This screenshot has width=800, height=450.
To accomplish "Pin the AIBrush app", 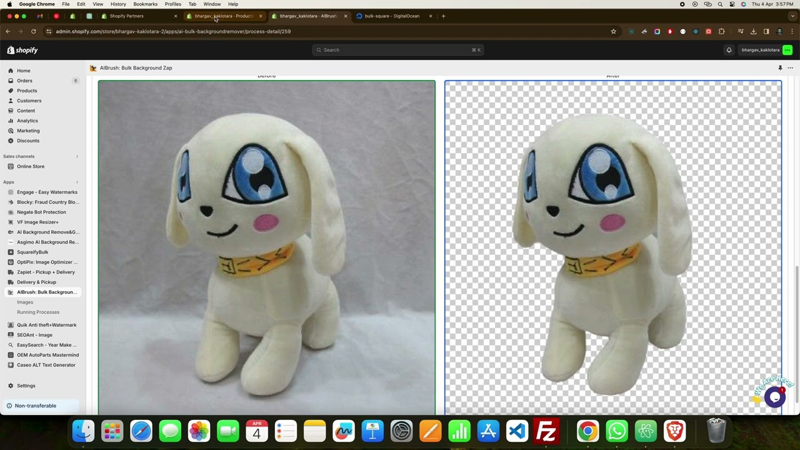I will click(780, 67).
